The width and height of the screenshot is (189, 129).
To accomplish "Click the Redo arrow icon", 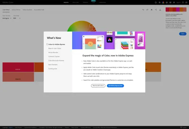I will click(147, 10).
